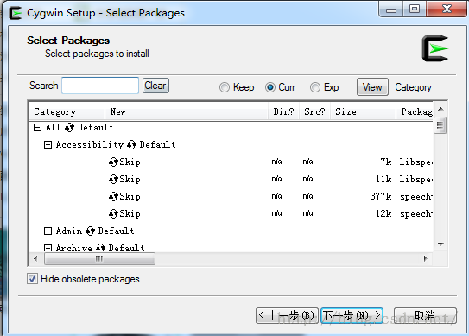Click the package list scroll-down arrow
The image size is (469, 336).
point(440,244)
